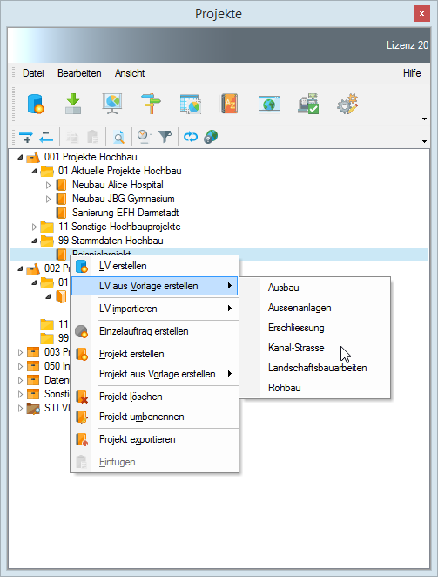438x577 pixels.
Task: Expand 11 Sonstige Hochbauprojekte folder
Action: [x=34, y=227]
